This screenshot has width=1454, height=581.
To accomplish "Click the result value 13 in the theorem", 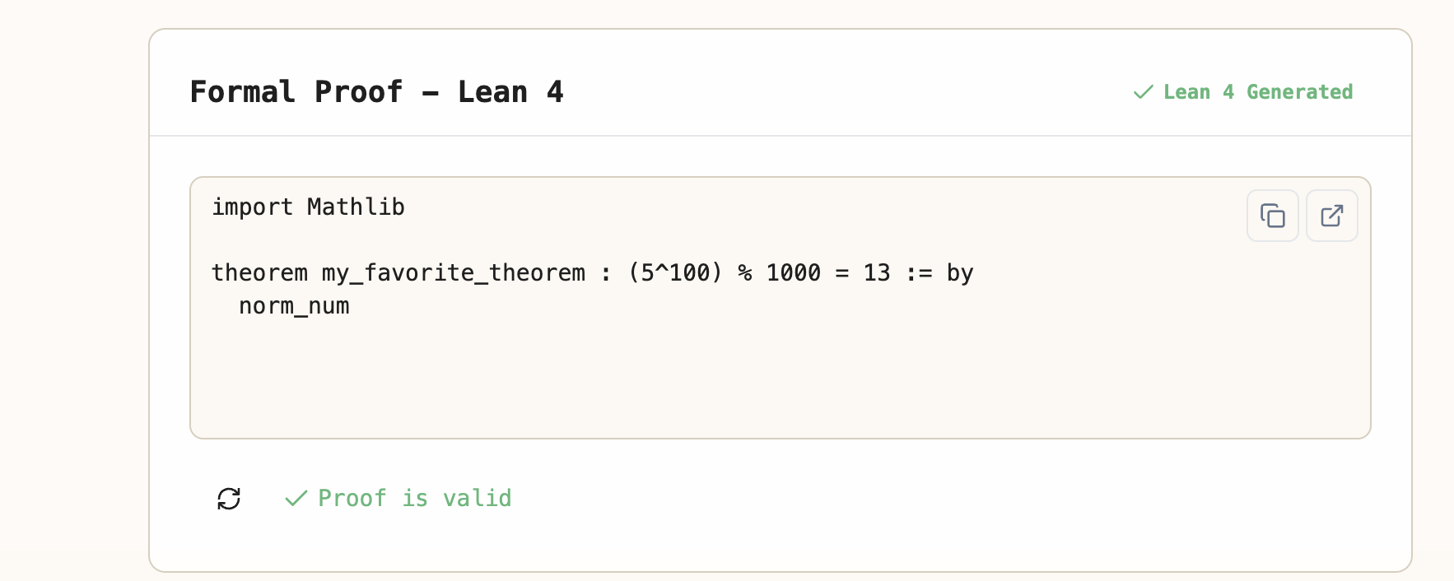I will [876, 272].
